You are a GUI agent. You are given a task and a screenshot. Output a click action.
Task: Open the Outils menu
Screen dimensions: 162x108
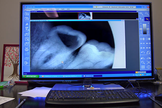[x=63, y=9]
